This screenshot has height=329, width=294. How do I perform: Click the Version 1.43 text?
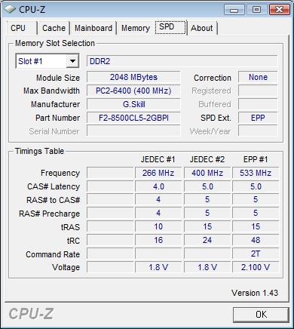(255, 293)
